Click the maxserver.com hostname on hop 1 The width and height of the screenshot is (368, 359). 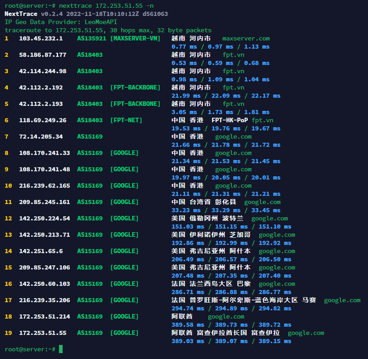[x=245, y=39]
